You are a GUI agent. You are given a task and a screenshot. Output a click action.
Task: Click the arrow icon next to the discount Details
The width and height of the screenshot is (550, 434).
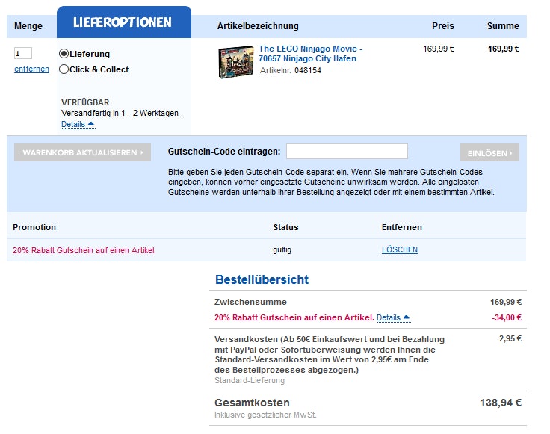coord(407,317)
